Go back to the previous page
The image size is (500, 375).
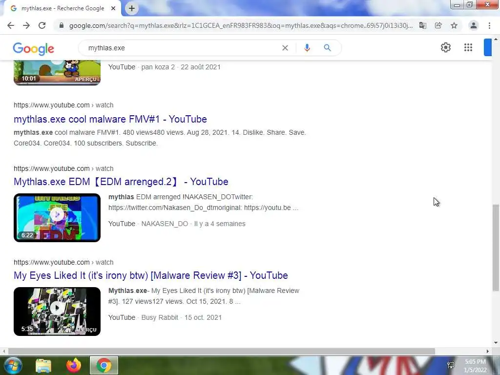[11, 25]
